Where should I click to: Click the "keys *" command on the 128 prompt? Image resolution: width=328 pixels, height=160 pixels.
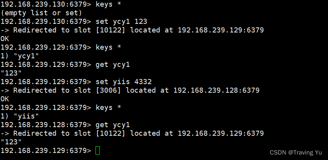point(108,108)
